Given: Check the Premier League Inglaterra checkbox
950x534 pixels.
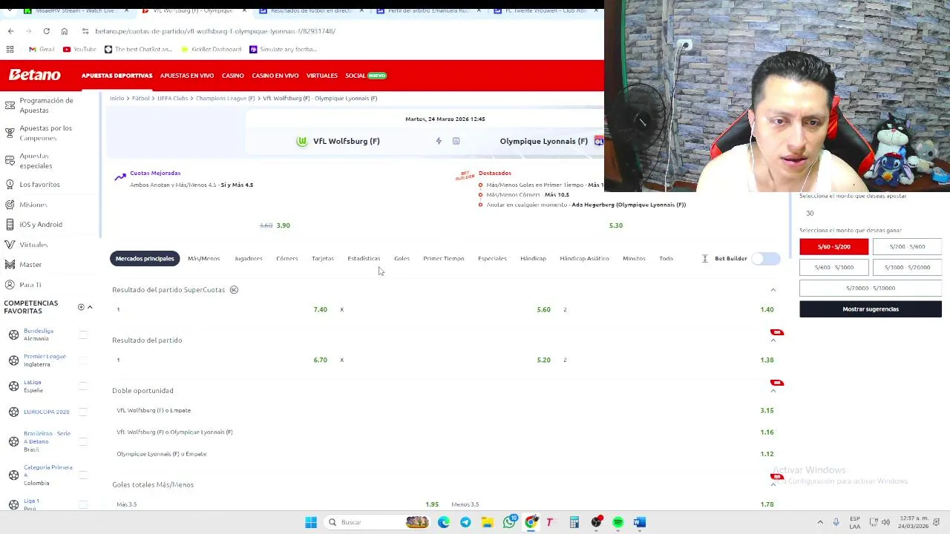Looking at the screenshot, I should 83,360.
